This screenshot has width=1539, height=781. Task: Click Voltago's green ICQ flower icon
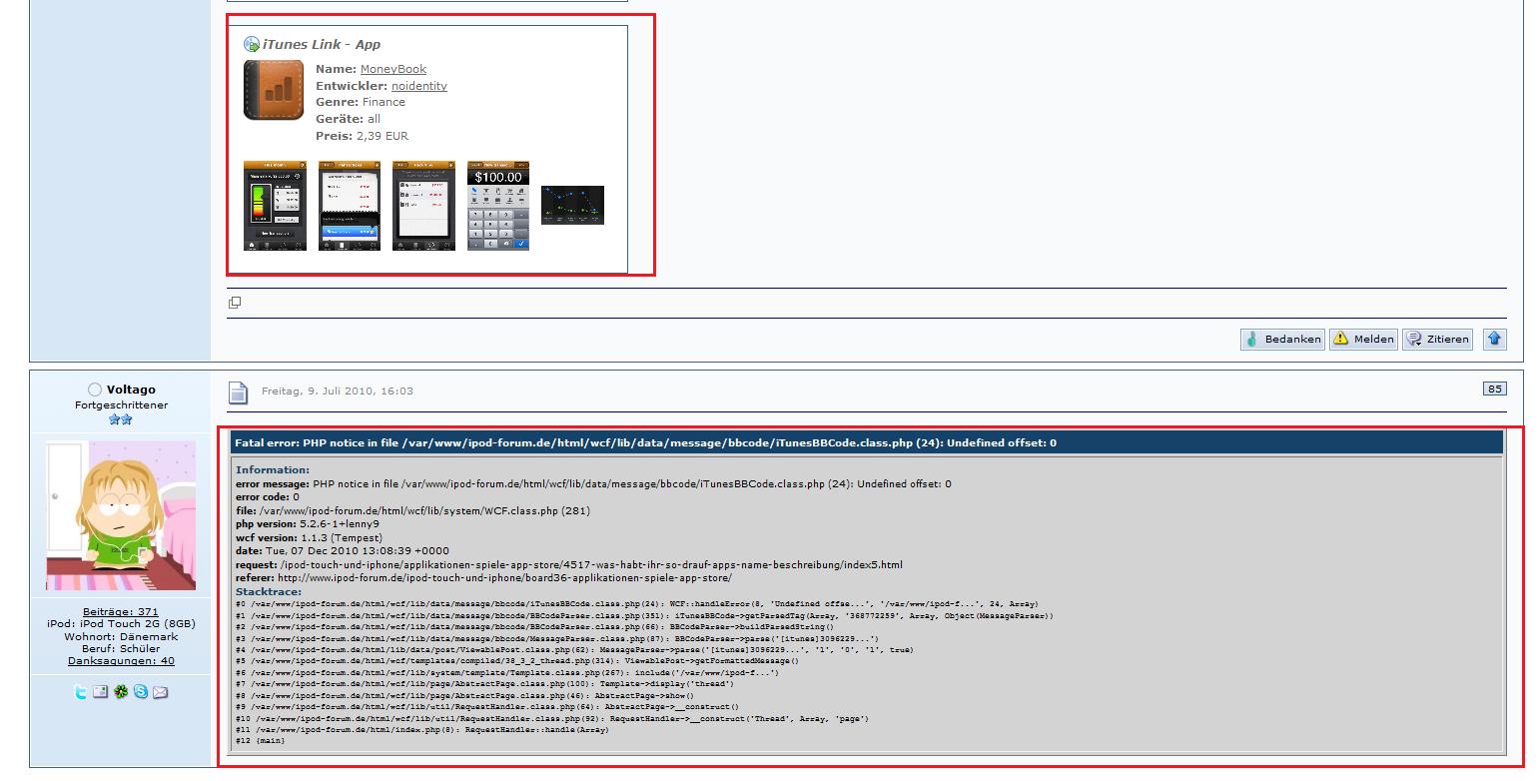pyautogui.click(x=121, y=691)
